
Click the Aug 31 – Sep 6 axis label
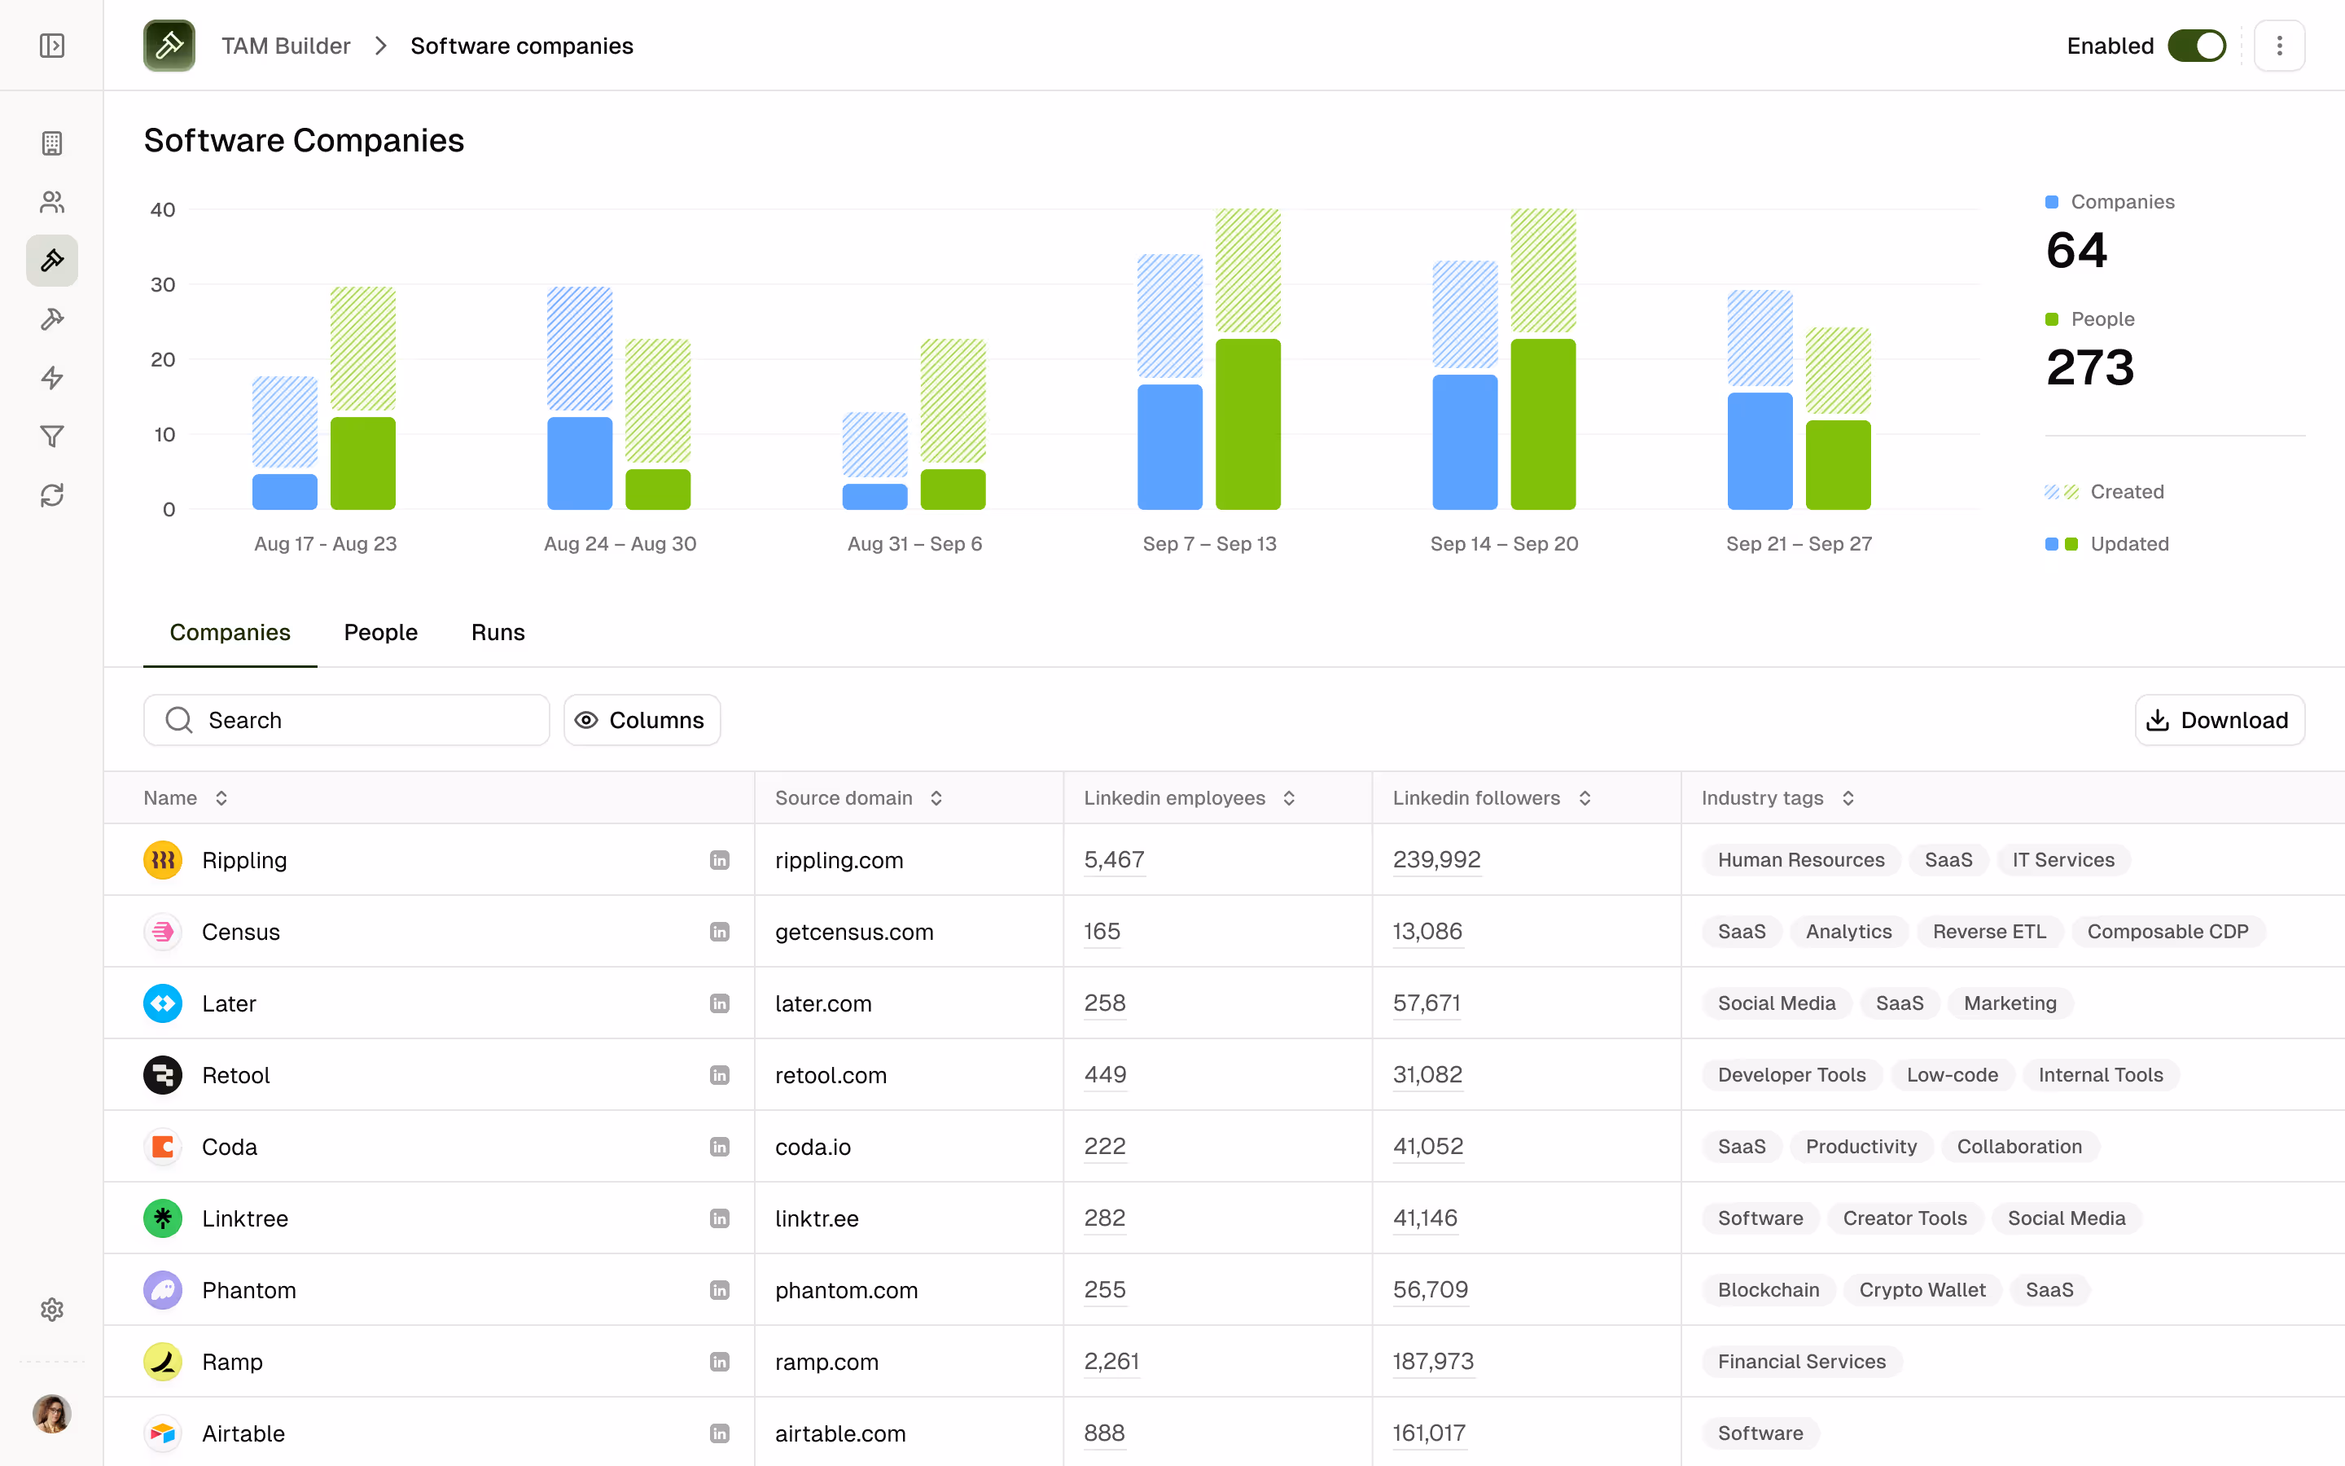pyautogui.click(x=914, y=544)
